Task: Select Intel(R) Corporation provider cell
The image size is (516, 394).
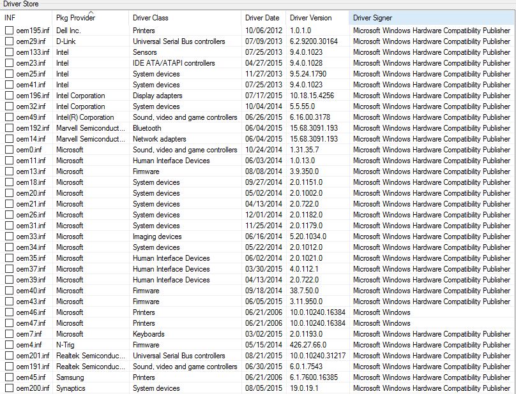Action: (x=85, y=117)
